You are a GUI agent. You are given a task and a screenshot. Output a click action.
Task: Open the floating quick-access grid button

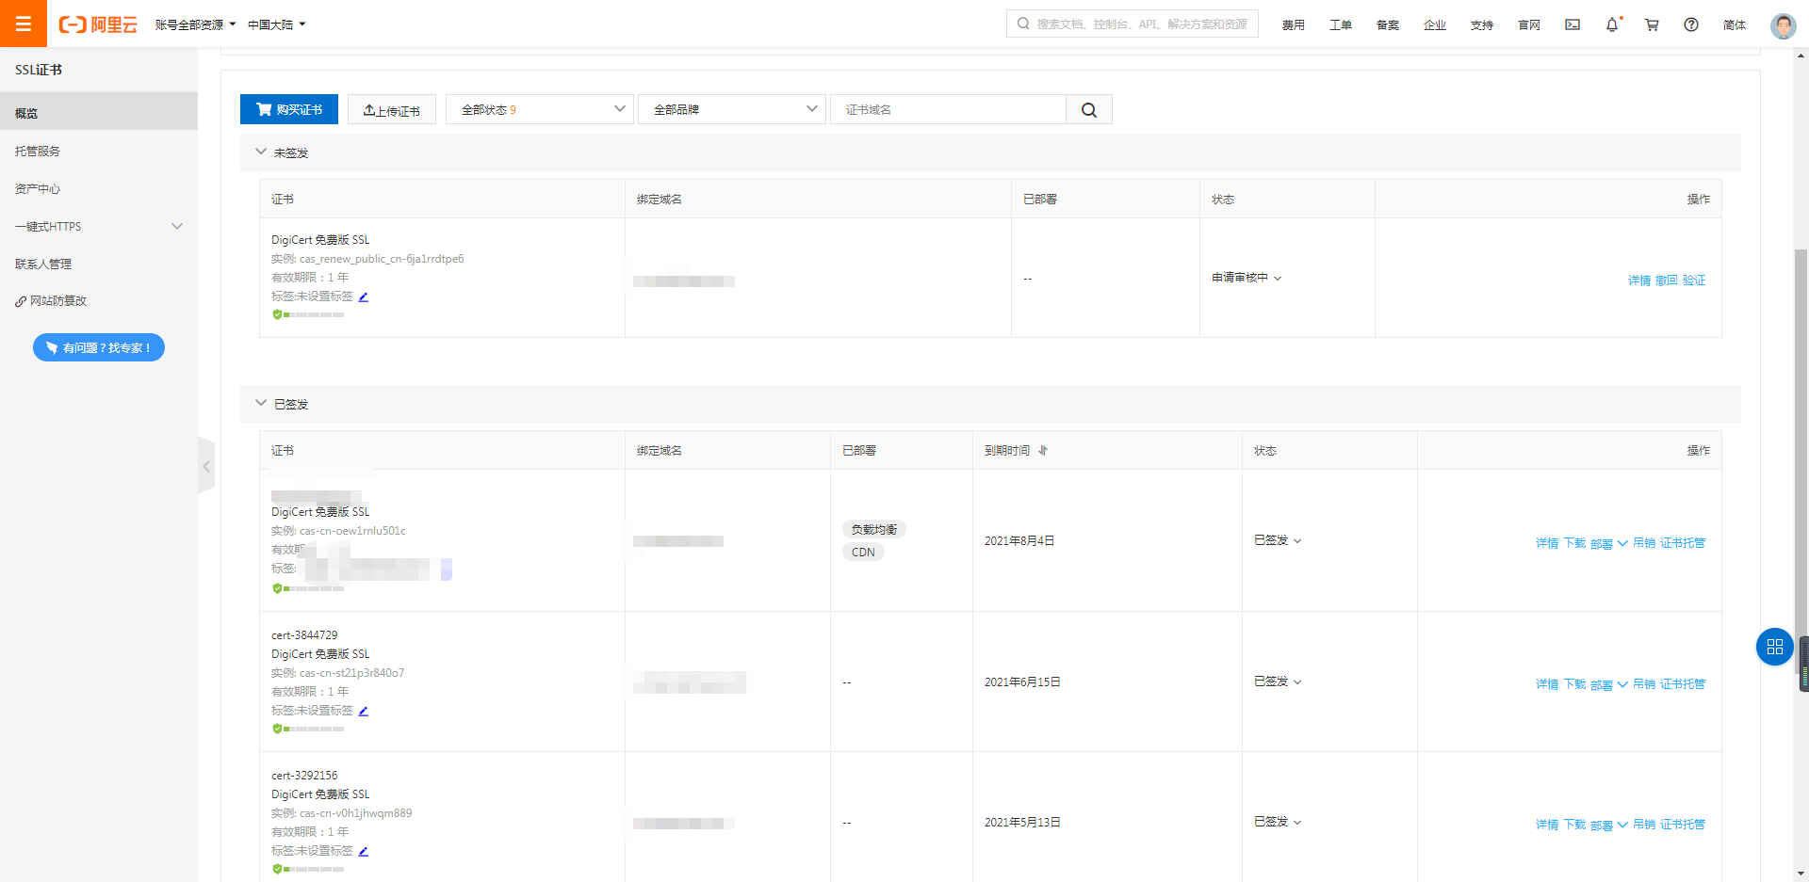tap(1774, 647)
